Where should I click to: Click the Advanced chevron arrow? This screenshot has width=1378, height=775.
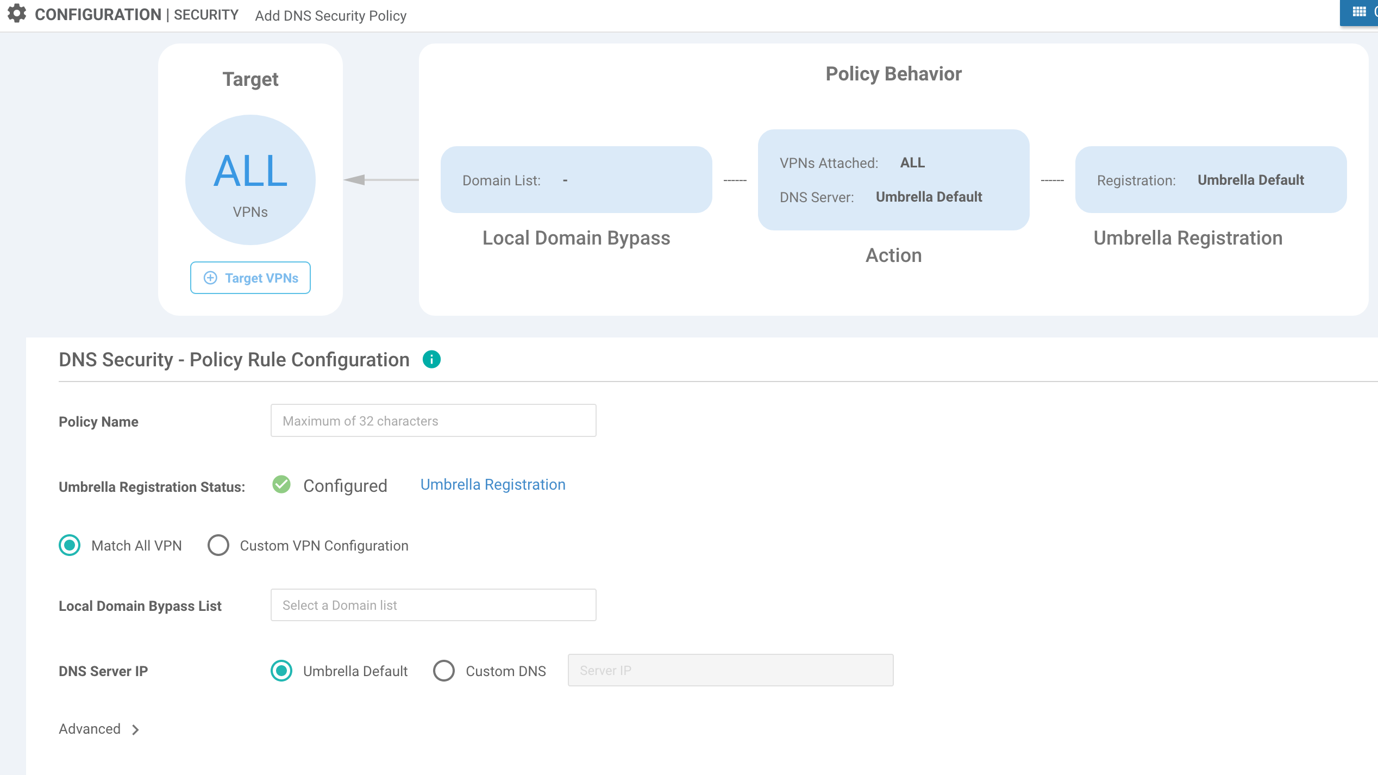(135, 730)
